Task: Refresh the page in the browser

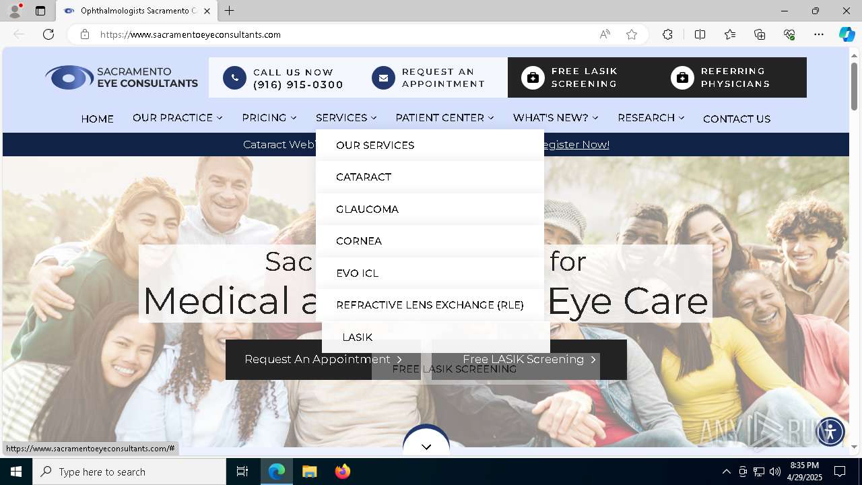Action: pyautogui.click(x=48, y=34)
